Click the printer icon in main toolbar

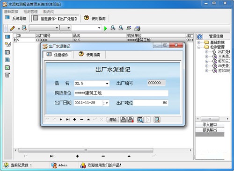137,28
